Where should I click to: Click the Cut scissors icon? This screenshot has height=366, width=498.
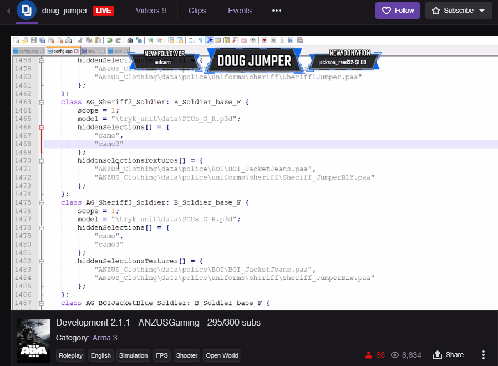pyautogui.click(x=80, y=40)
